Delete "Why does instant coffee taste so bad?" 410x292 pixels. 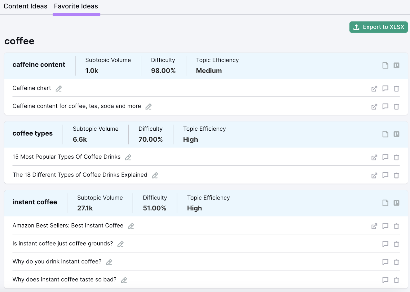point(396,280)
